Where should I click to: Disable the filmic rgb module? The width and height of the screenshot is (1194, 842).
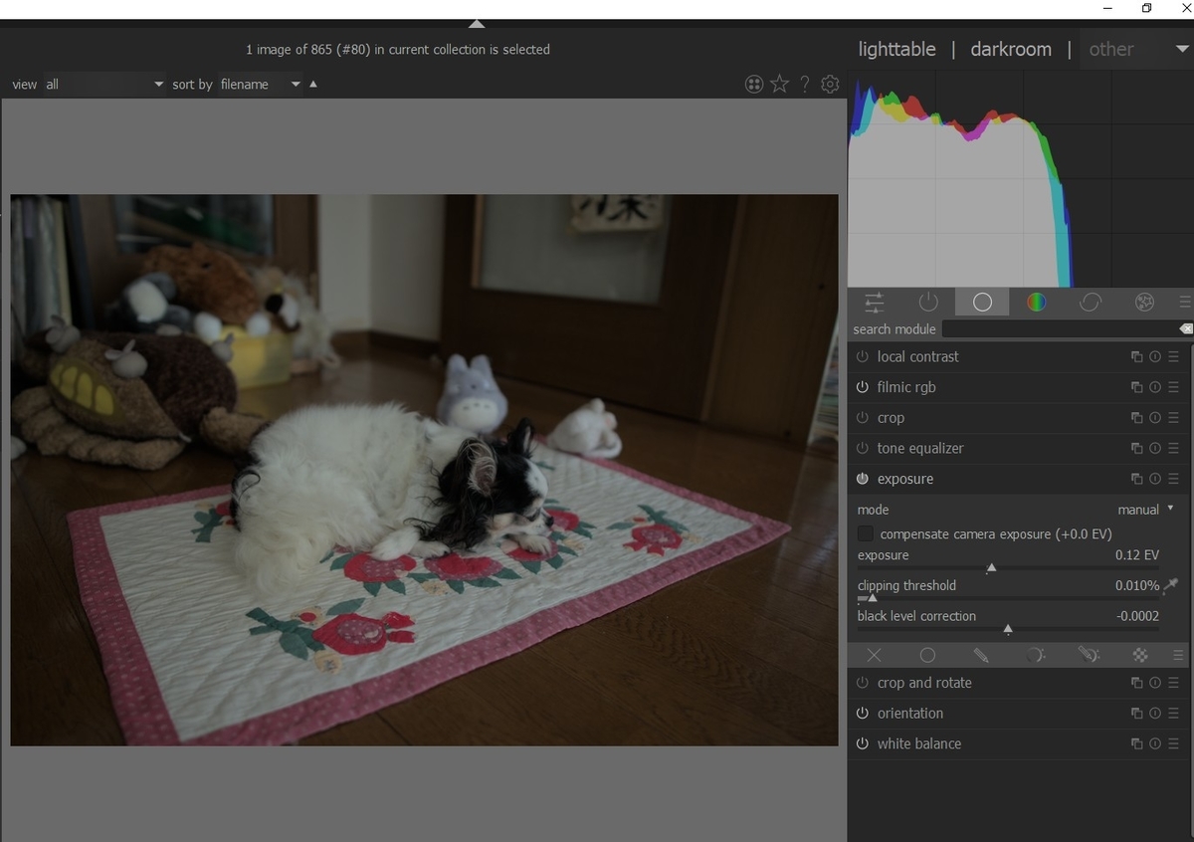pyautogui.click(x=863, y=387)
